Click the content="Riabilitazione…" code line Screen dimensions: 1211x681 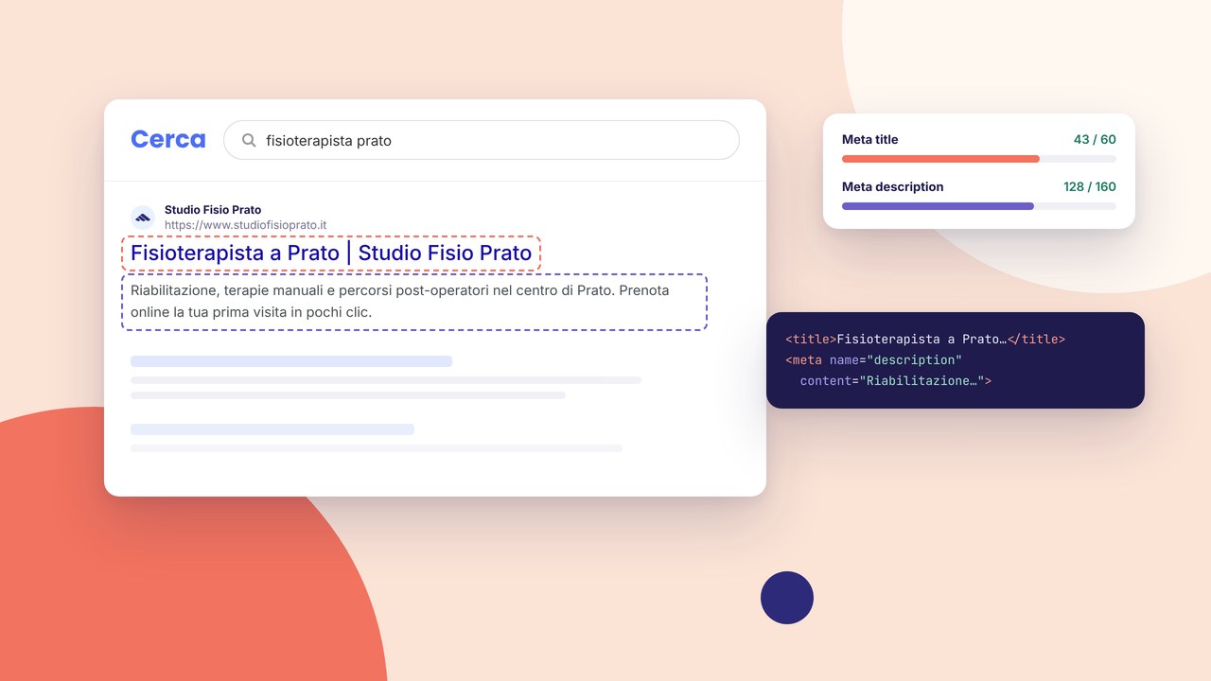pyautogui.click(x=895, y=381)
